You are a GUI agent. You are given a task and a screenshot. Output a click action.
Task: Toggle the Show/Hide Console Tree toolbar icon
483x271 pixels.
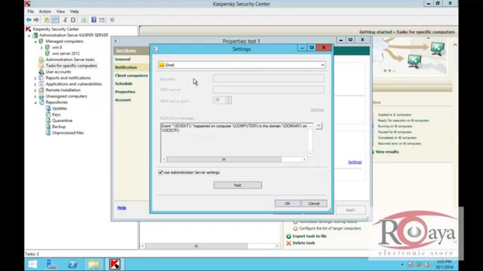tap(55, 20)
